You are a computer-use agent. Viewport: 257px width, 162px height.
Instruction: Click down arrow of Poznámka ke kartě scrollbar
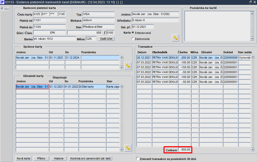(x=252, y=39)
